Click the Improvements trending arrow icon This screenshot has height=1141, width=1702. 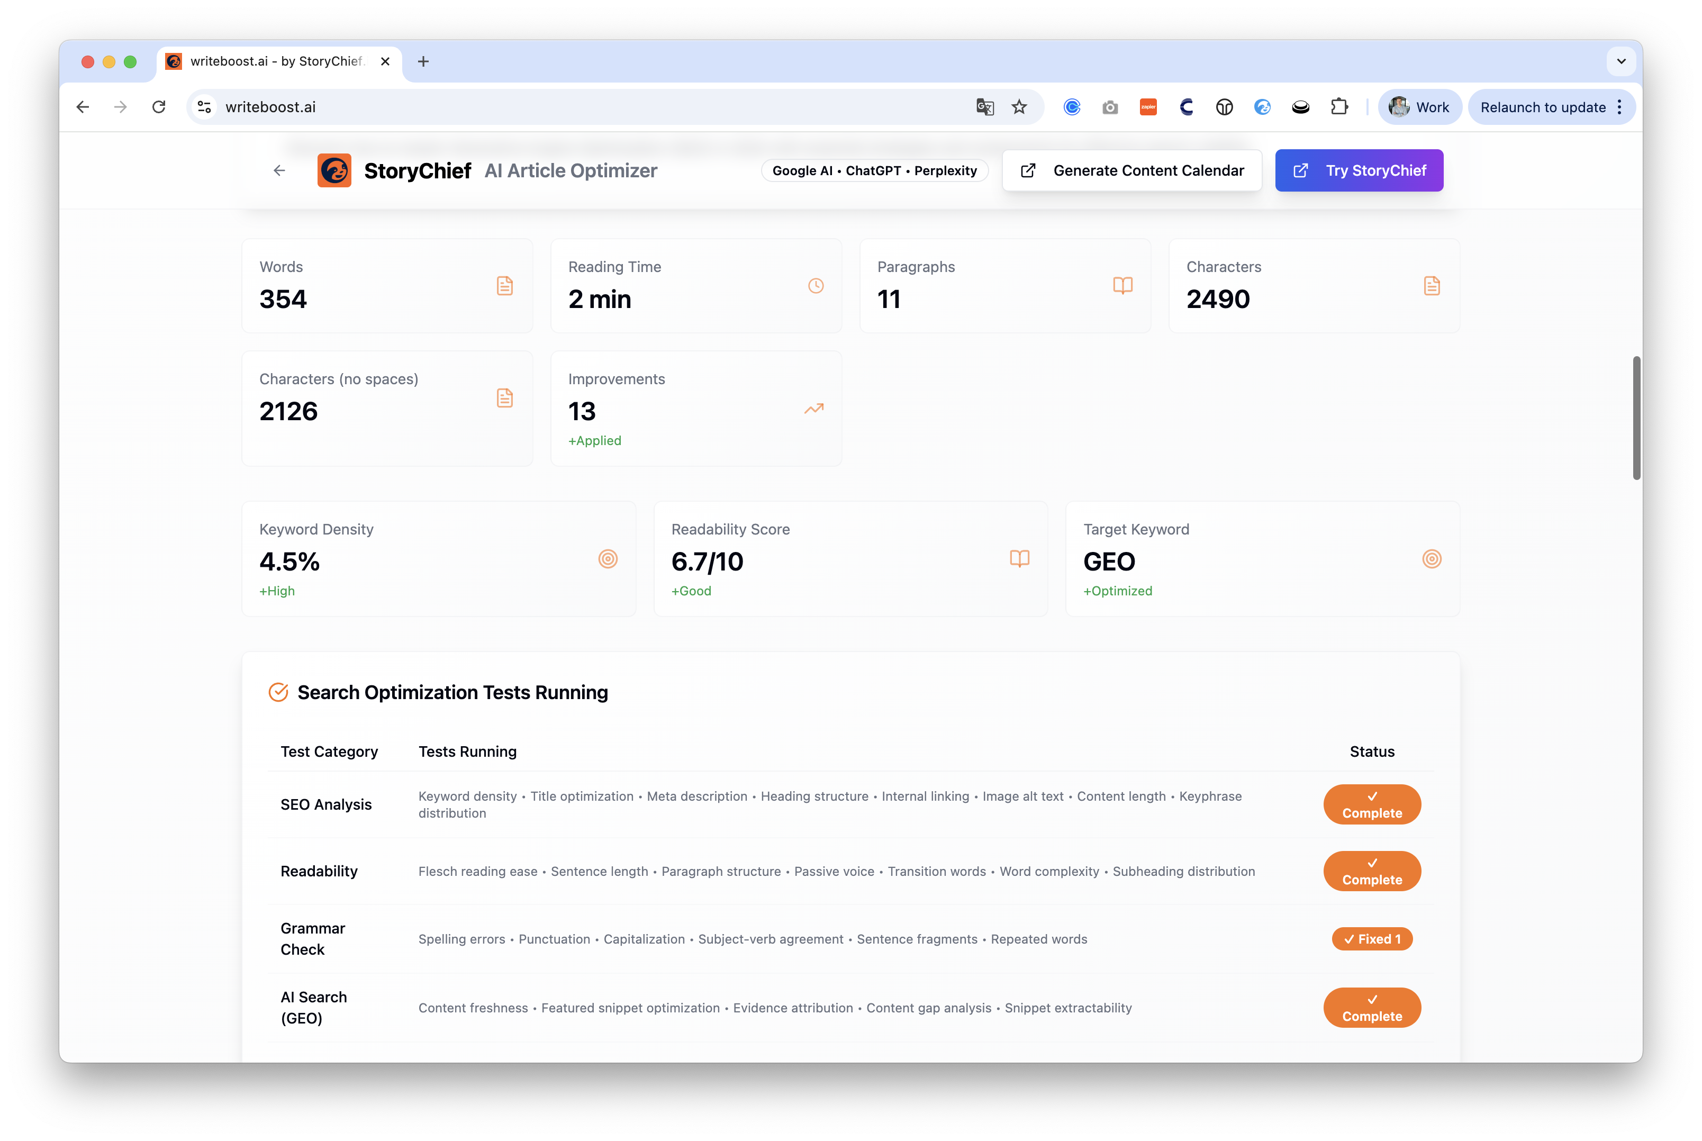tap(813, 408)
